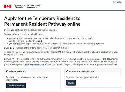Click the Canada flag logo

click(8, 6)
